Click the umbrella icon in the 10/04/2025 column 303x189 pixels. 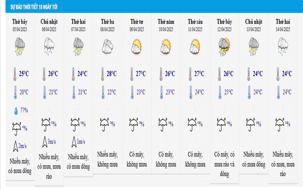(163, 124)
